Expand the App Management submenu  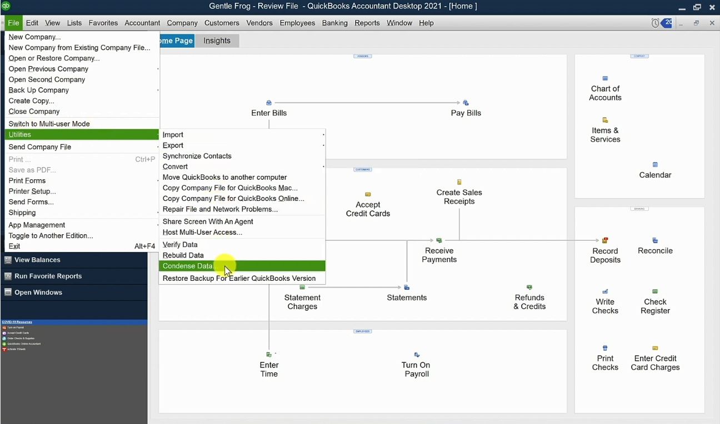click(x=82, y=225)
